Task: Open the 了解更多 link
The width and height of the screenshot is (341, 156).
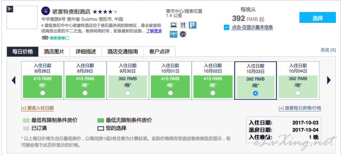Action: (154, 31)
